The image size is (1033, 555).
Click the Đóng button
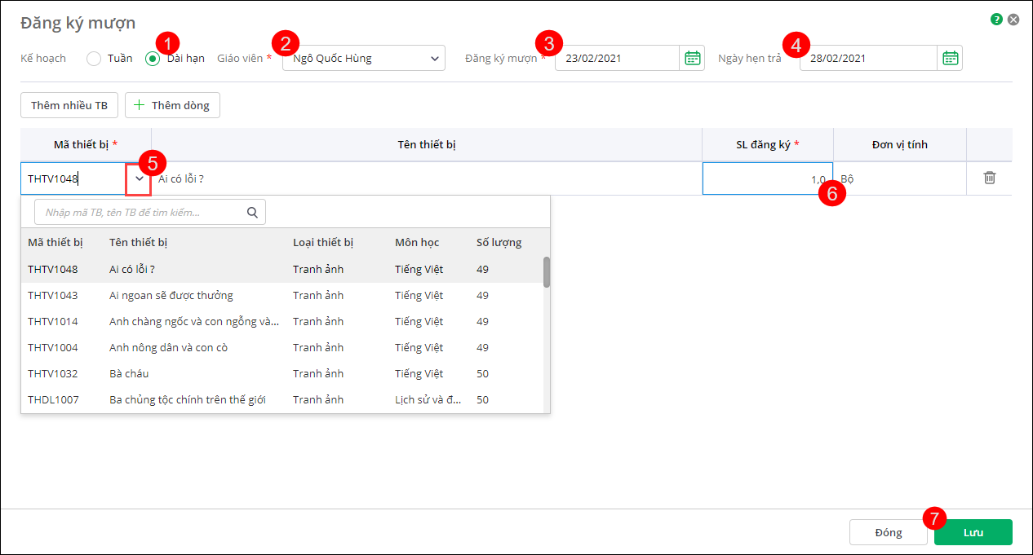(888, 532)
